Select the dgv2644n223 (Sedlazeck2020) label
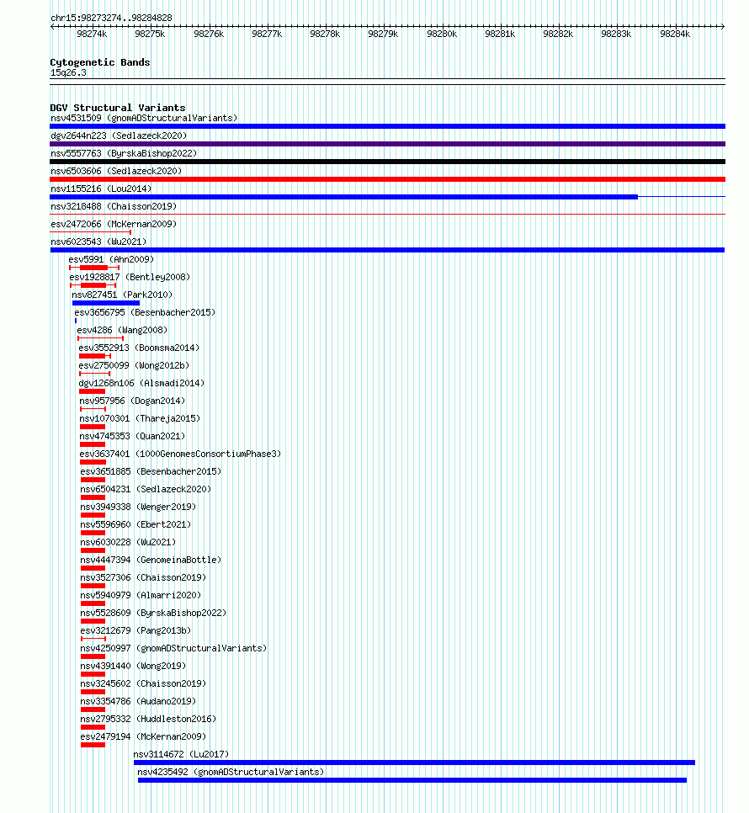Image resolution: width=749 pixels, height=813 pixels. point(119,135)
